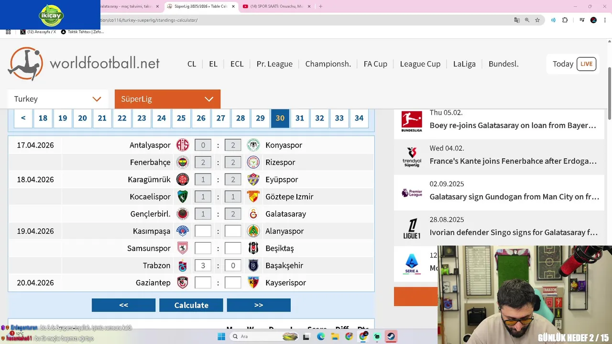The width and height of the screenshot is (612, 344).
Task: Click the Antalyaspor club crest
Action: pyautogui.click(x=183, y=145)
